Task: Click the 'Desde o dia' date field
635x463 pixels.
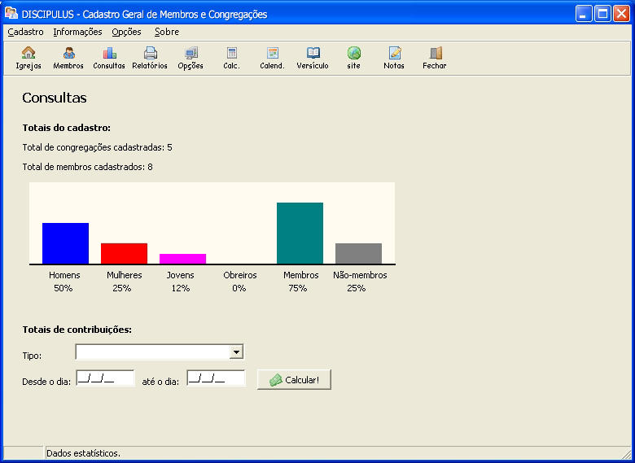Action: [105, 378]
